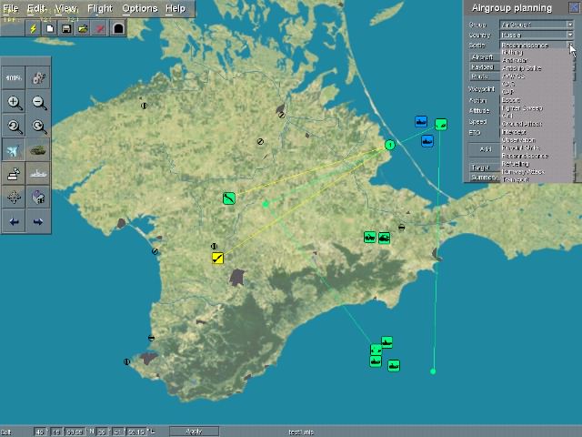Save mission with the floppy disk icon
The image size is (582, 437).
click(x=66, y=28)
